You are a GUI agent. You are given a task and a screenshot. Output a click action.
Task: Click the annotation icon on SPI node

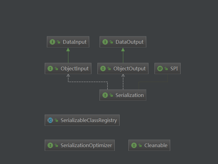pyautogui.click(x=160, y=69)
